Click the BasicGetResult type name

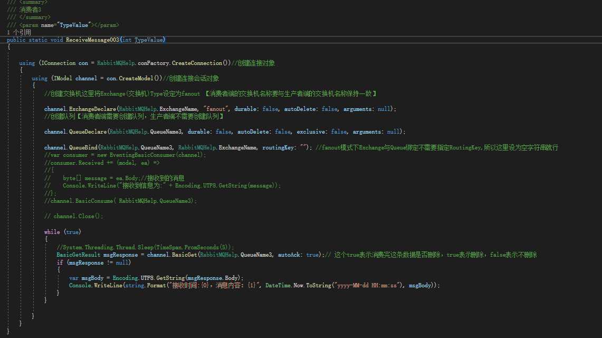click(78, 255)
